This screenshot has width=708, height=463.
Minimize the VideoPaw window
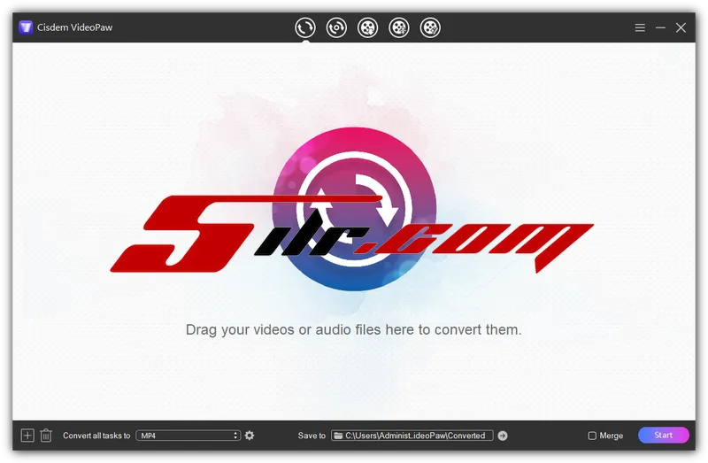pyautogui.click(x=660, y=27)
